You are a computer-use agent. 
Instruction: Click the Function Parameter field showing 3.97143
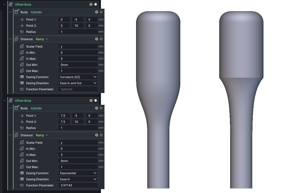78,185
